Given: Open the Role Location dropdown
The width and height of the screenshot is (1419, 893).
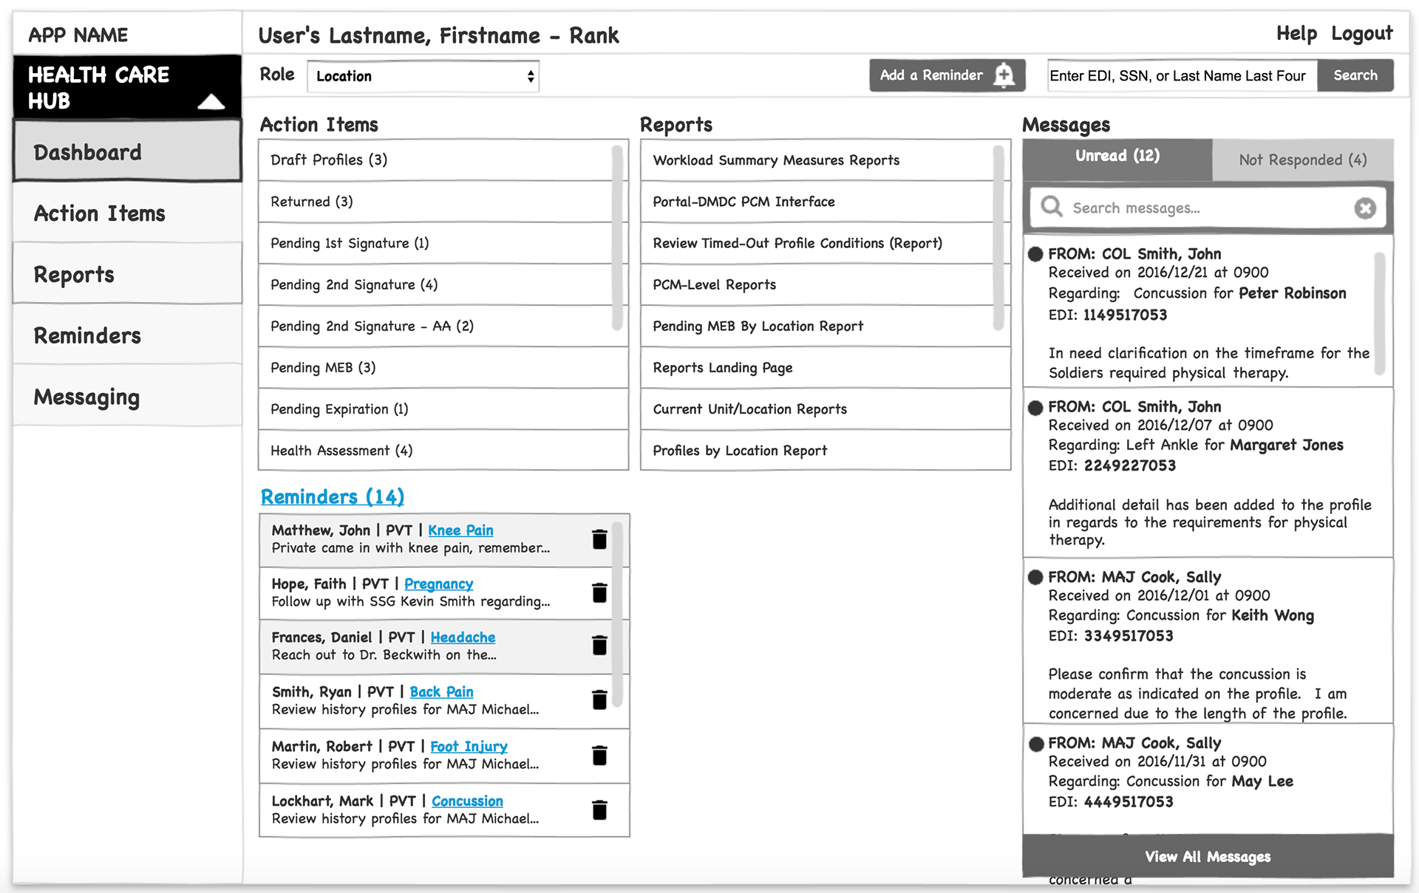Looking at the screenshot, I should click(x=423, y=76).
